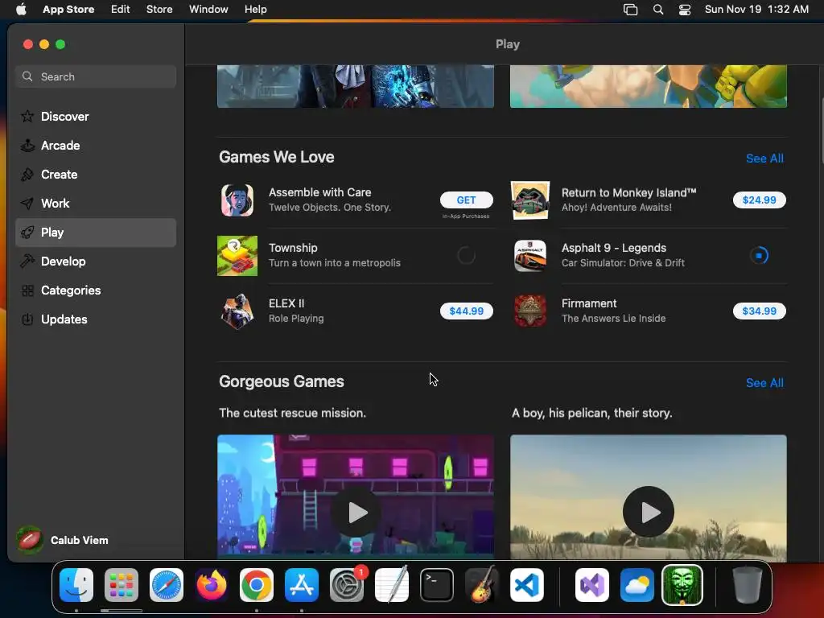Open Control Center in menu bar
Screen dimensions: 824x618
click(x=685, y=10)
